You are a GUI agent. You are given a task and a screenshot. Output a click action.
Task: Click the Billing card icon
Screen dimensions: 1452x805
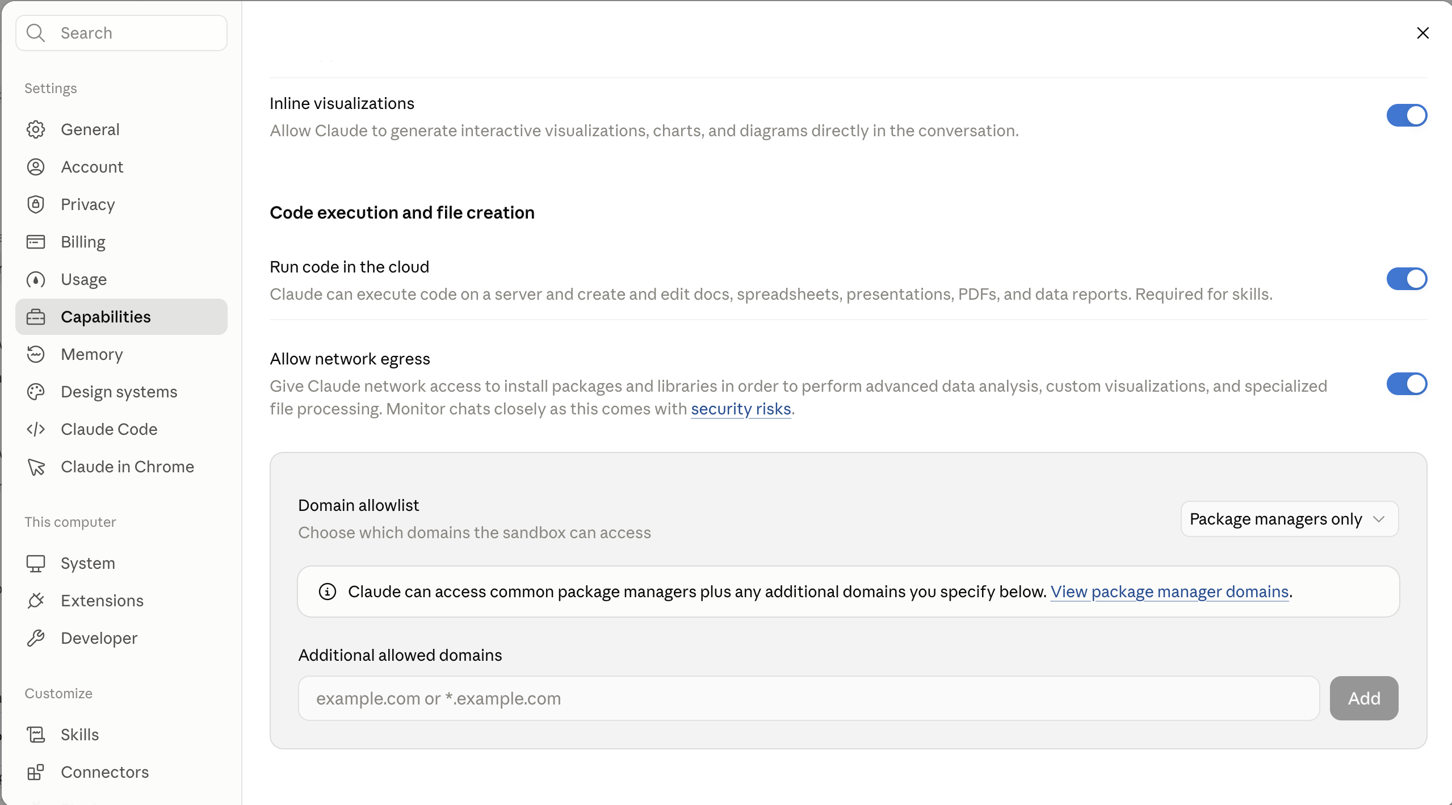pyautogui.click(x=36, y=242)
